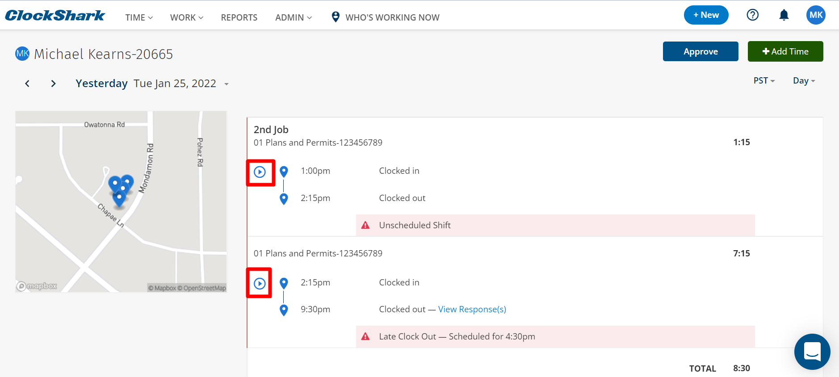Click location pin for 2:15pm clock out
The image size is (839, 377).
point(284,199)
